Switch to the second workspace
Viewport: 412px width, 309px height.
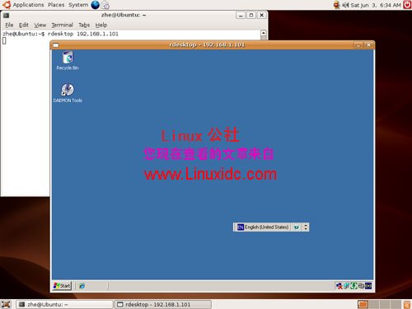(x=374, y=304)
